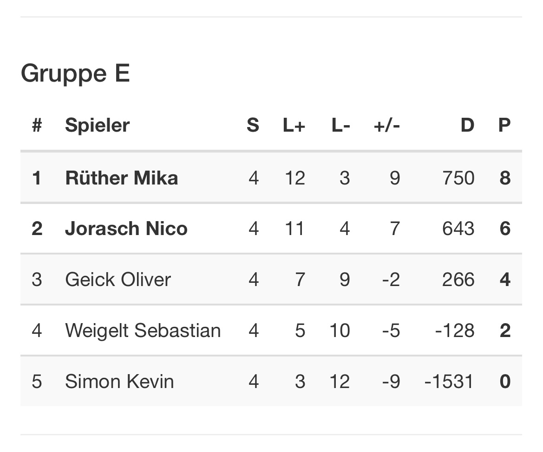
Task: Click Jorasch Nico's 643 value
Action: pyautogui.click(x=458, y=229)
